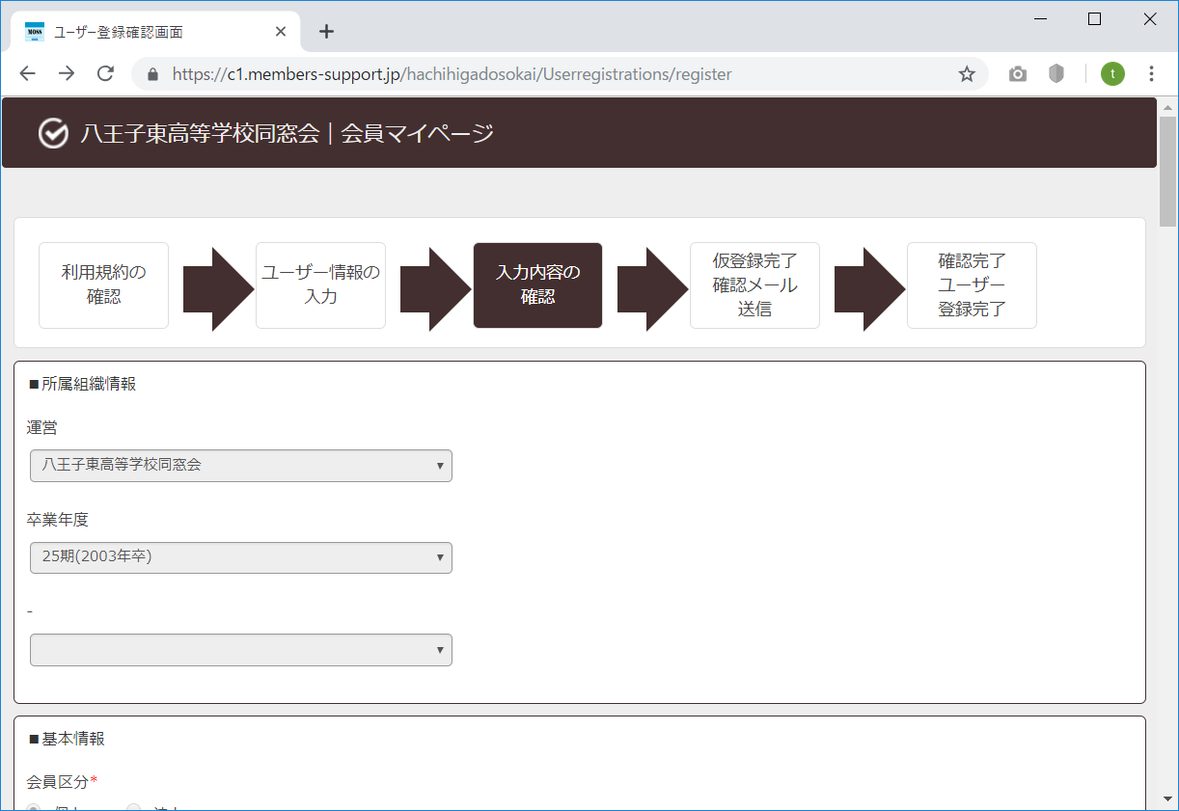Open the 卒業年度 graduation year dropdown
Screen dimensions: 1179x811
[x=241, y=557]
